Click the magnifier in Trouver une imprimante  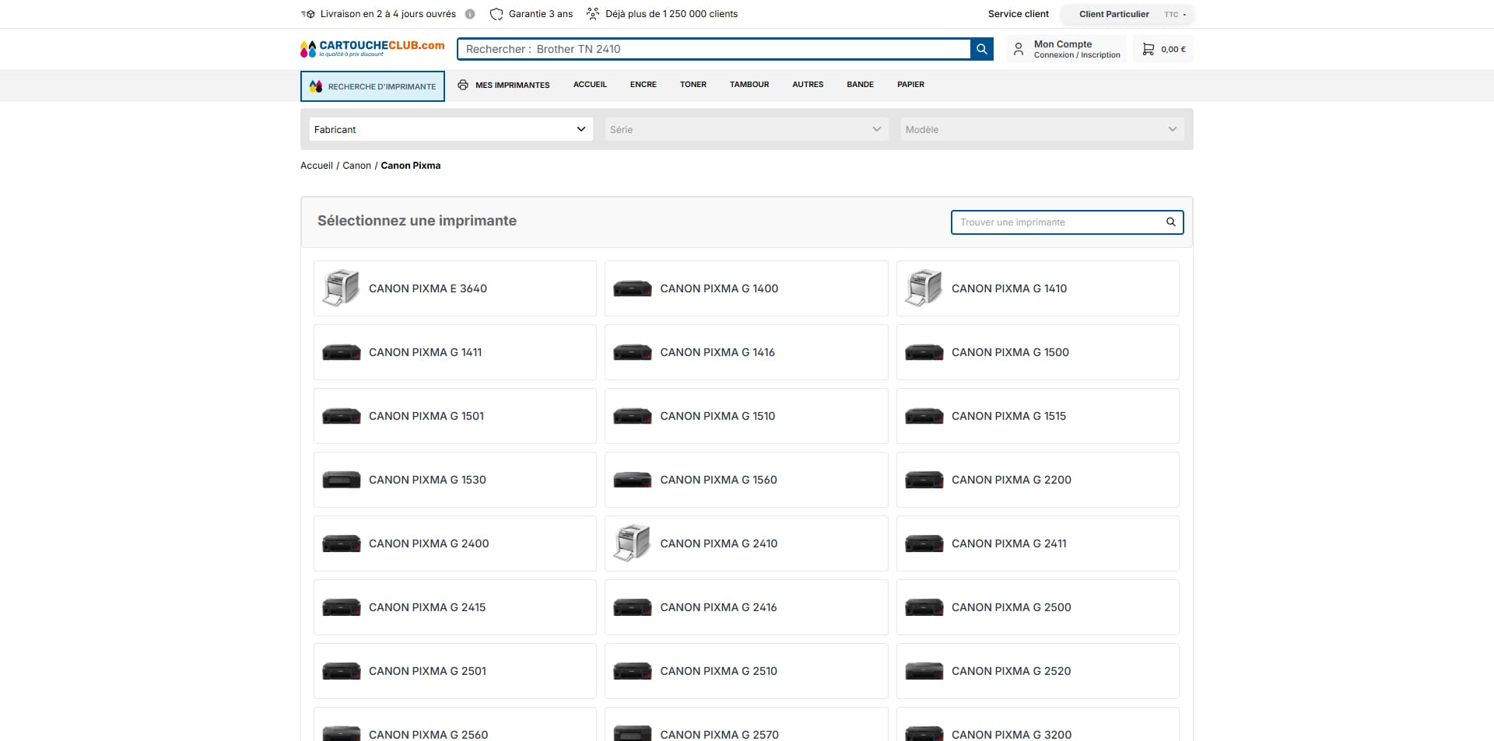[x=1170, y=222]
